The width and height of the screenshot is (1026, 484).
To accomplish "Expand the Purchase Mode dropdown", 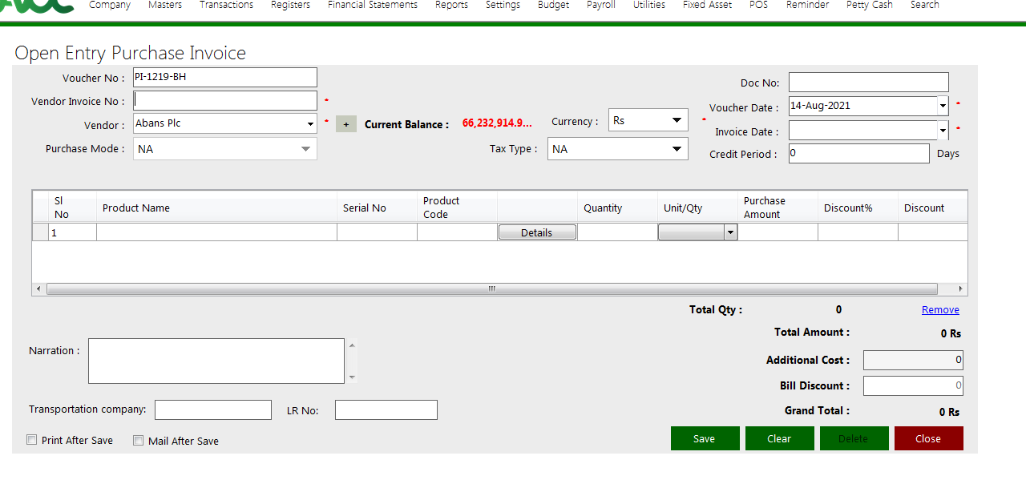I will 305,149.
